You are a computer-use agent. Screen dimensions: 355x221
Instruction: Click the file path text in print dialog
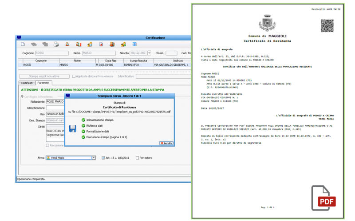119,112
